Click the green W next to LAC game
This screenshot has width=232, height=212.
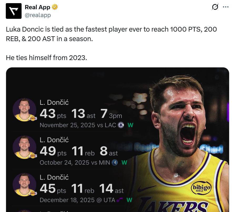tap(130, 125)
